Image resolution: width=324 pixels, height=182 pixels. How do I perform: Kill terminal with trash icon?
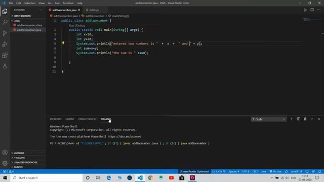[305, 119]
